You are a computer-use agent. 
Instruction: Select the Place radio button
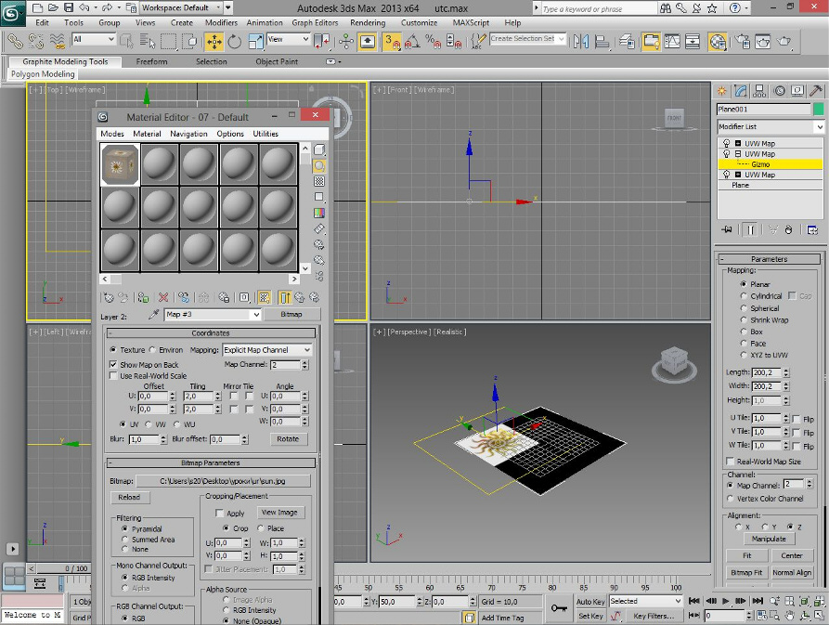pyautogui.click(x=261, y=528)
